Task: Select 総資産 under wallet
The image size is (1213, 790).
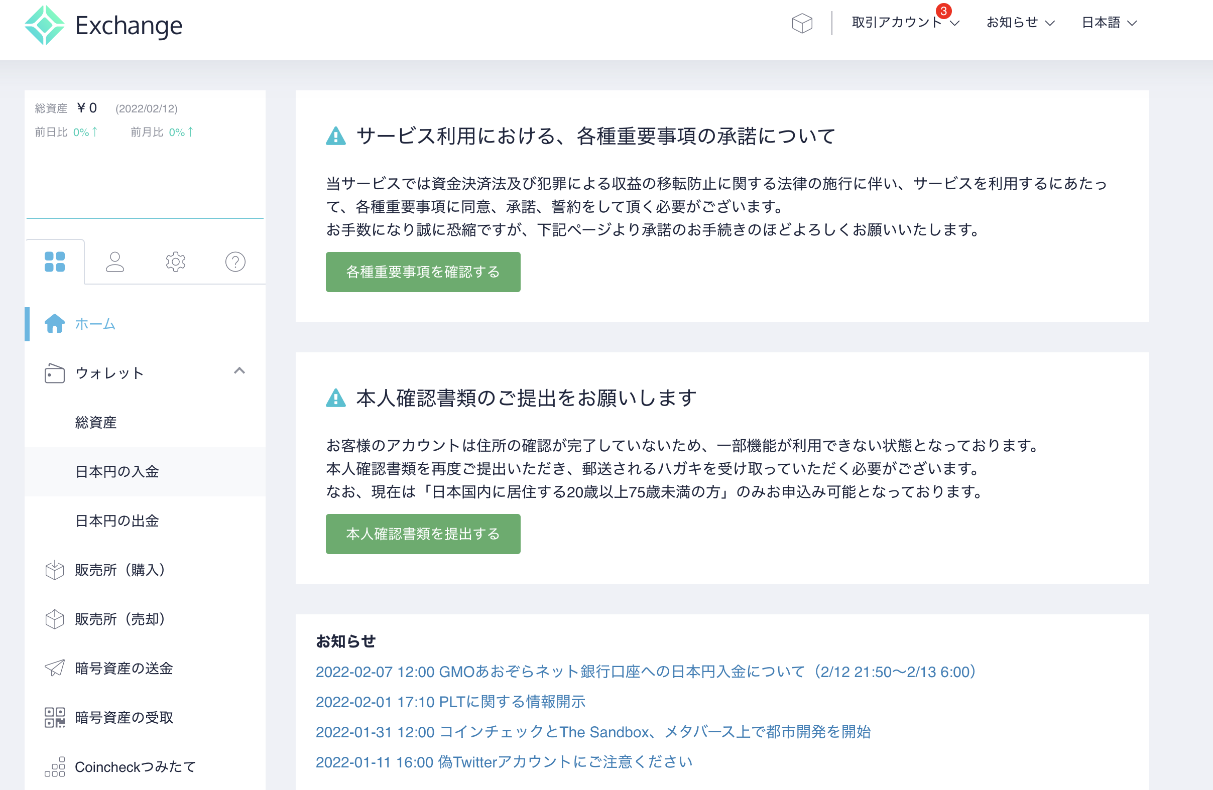Action: [96, 422]
